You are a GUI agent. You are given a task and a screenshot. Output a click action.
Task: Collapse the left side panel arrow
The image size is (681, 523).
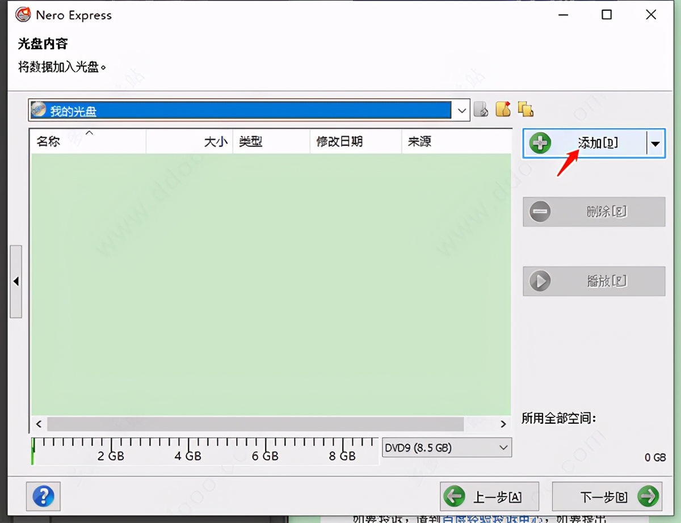pyautogui.click(x=16, y=282)
